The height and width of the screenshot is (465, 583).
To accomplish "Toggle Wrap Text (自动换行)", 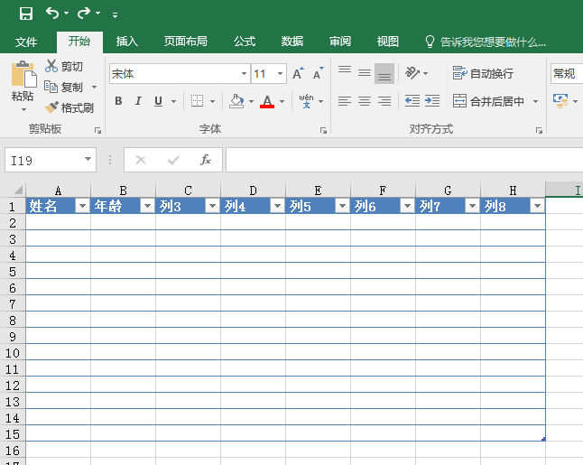I will click(484, 73).
